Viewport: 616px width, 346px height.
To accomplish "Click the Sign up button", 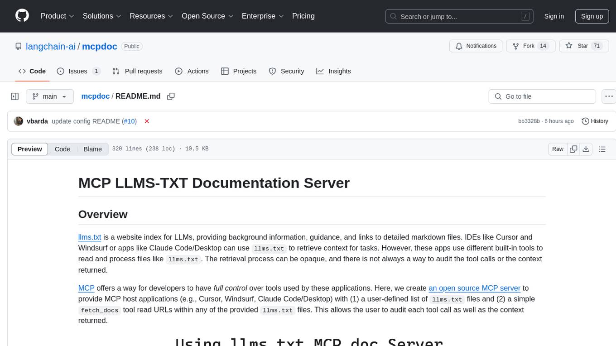I will point(592,16).
